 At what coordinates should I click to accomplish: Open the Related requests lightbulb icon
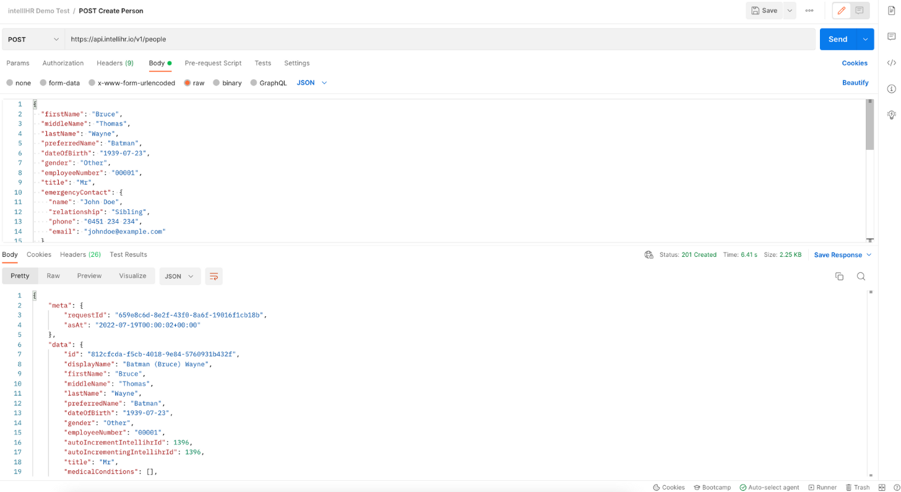point(891,114)
